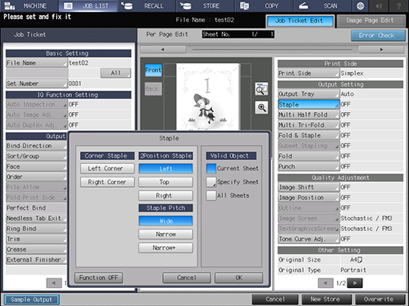Click Cancel in the Staple dialog
The height and width of the screenshot is (306, 409).
[187, 278]
